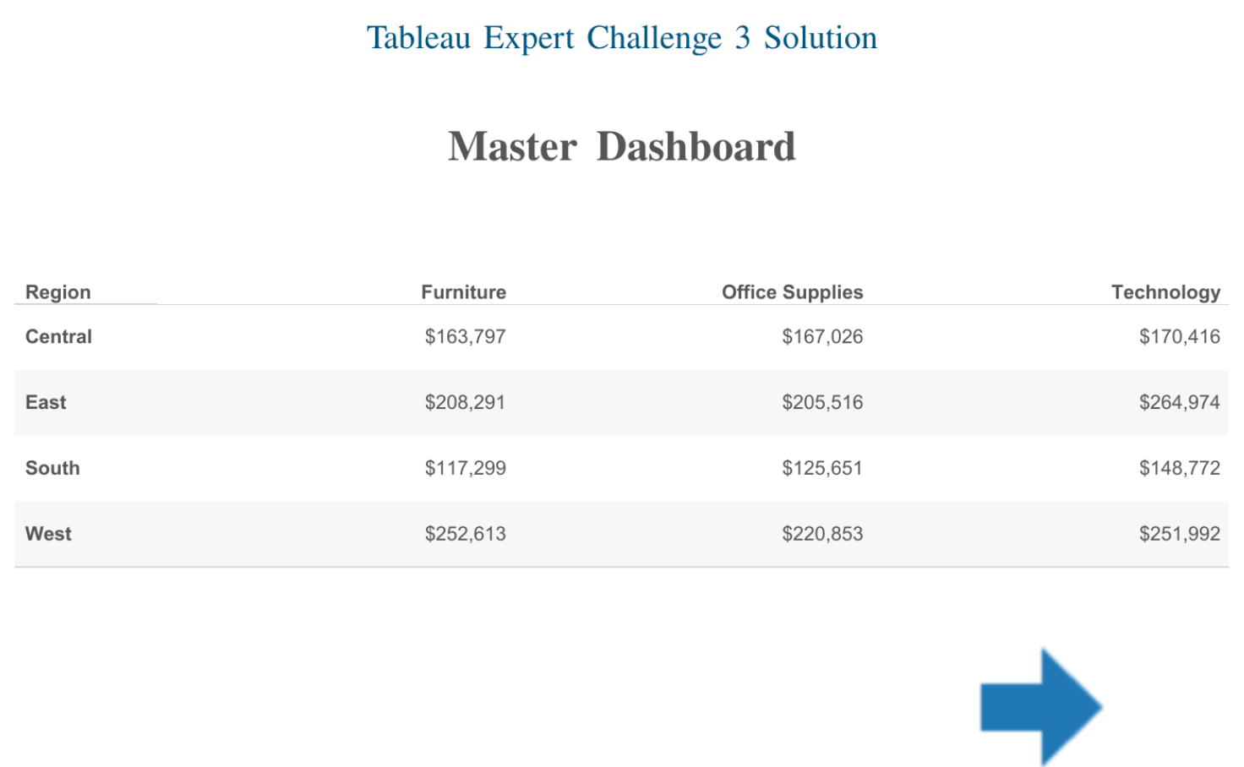Screen dimensions: 1244x767
Task: Click the South region row label
Action: tap(52, 468)
